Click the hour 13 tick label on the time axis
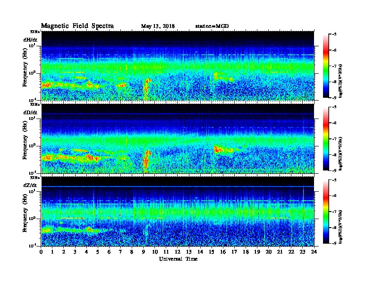This screenshot has height=289, width=374. click(x=189, y=252)
